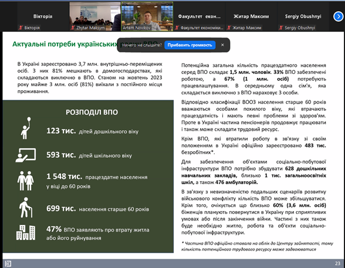Click the elderly person with cane icon
This screenshot has width=345, height=268.
pyautogui.click(x=26, y=208)
